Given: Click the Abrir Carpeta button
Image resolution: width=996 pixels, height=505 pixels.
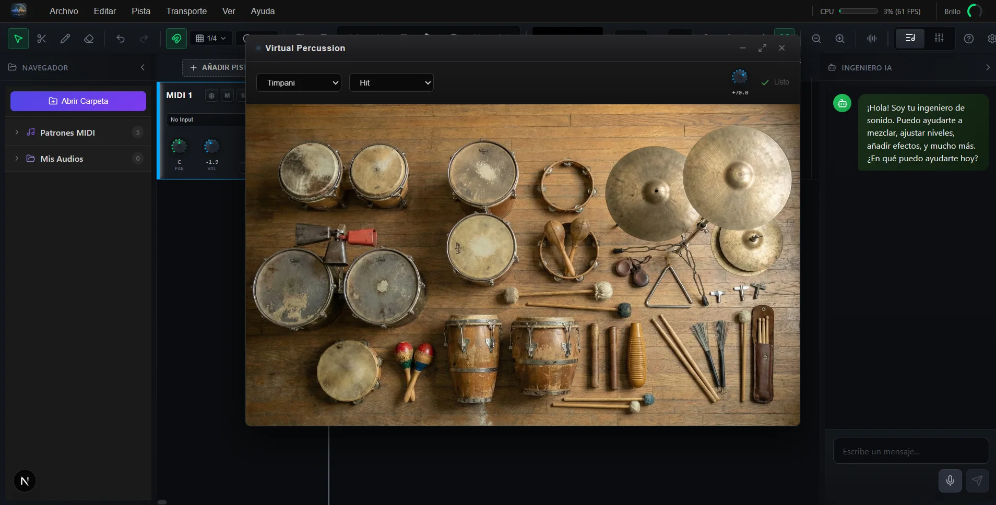Looking at the screenshot, I should point(78,101).
